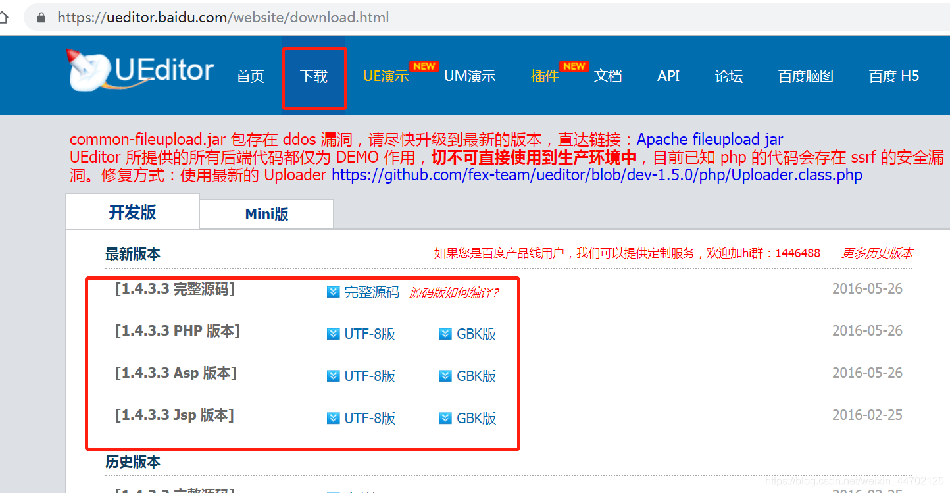Click download icon for PHP GBK版
The height and width of the screenshot is (493, 950).
(x=445, y=334)
